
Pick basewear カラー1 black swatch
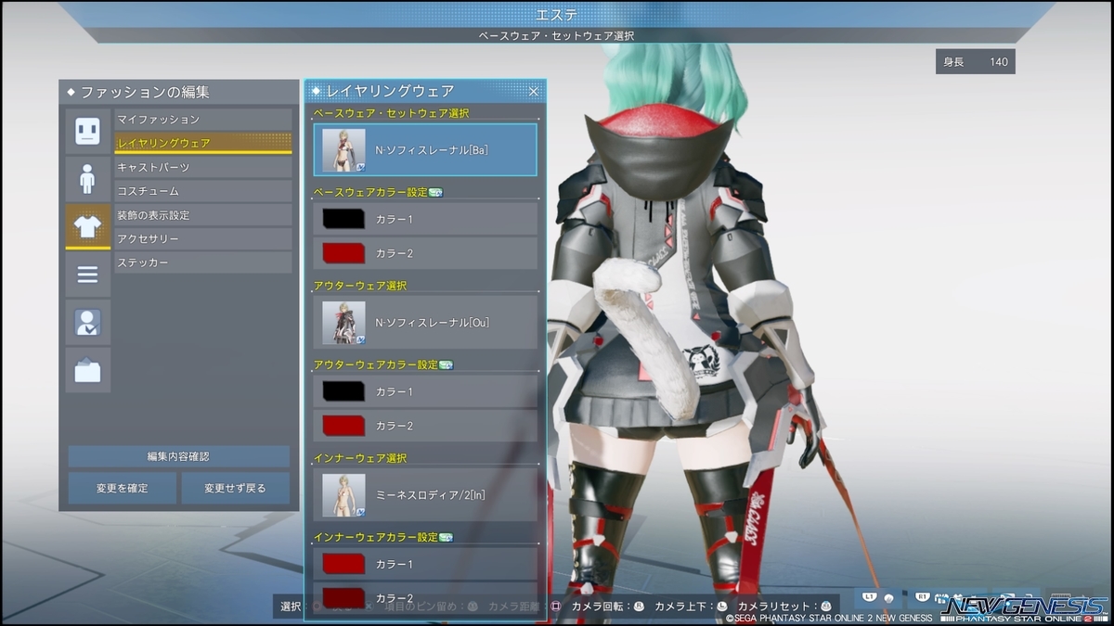(x=343, y=219)
